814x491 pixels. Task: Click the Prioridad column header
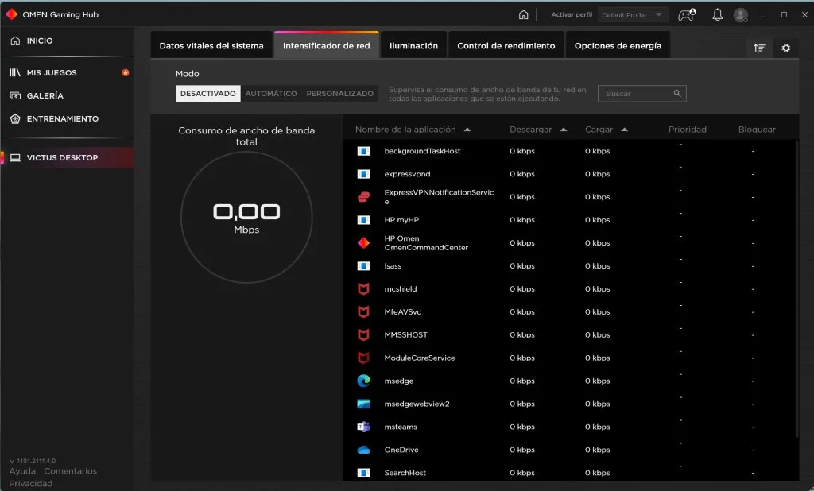[x=688, y=130]
